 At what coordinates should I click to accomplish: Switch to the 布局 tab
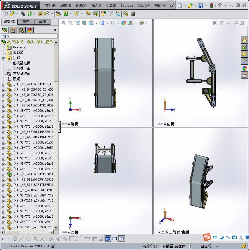[26, 21]
